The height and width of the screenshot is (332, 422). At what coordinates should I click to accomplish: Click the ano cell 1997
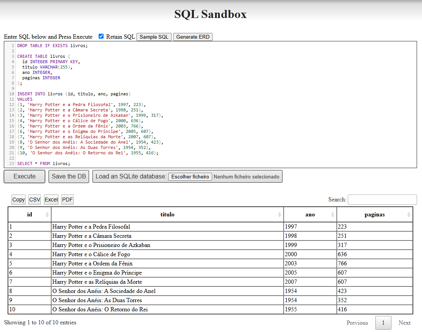(x=310, y=227)
